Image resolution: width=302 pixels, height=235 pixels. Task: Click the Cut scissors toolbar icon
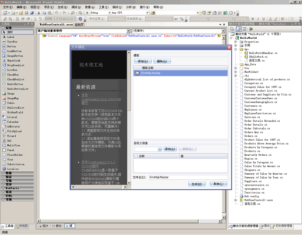click(x=39, y=13)
